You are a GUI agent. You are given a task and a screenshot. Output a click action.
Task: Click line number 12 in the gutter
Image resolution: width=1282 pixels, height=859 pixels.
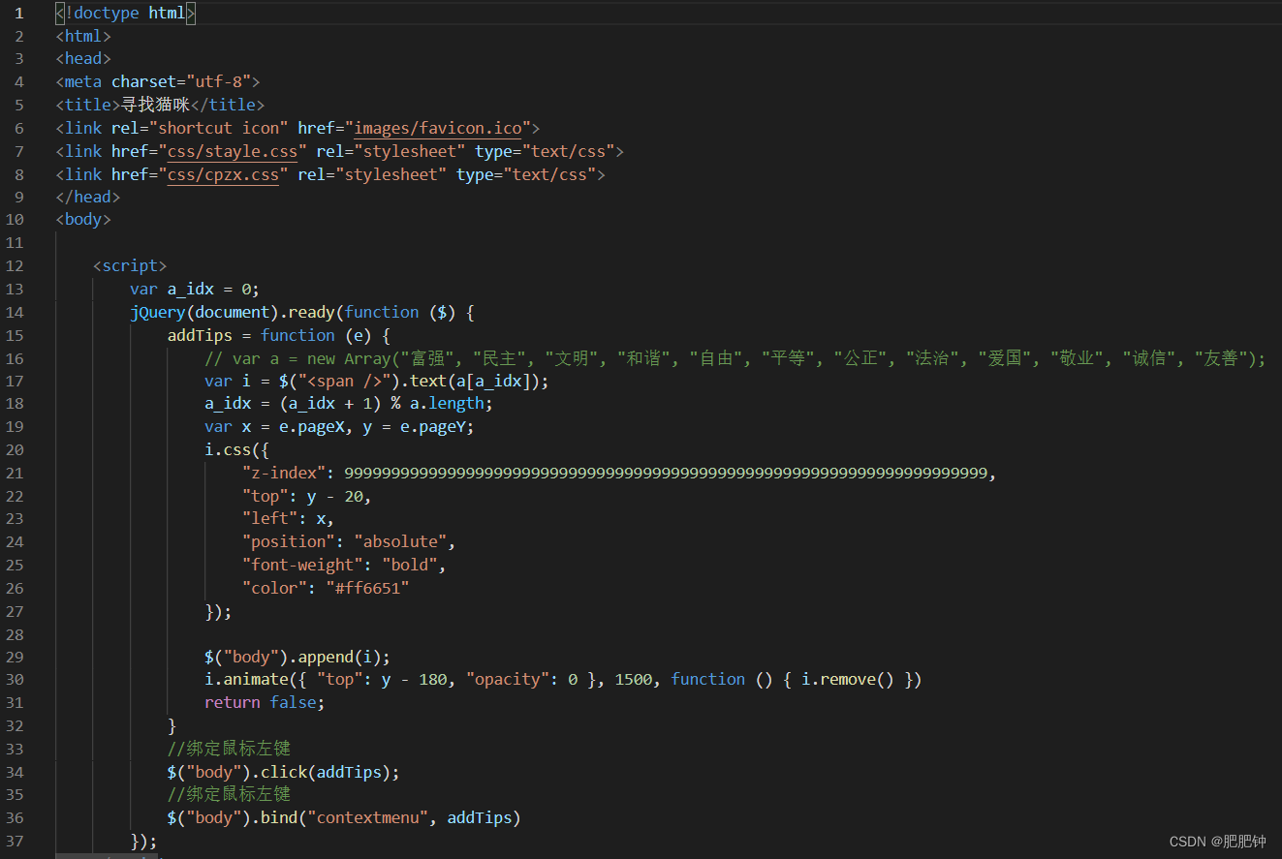coord(15,265)
